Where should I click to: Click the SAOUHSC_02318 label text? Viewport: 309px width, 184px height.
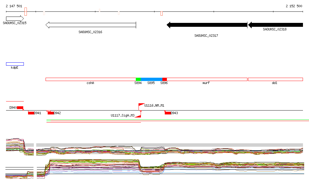tap(275, 29)
